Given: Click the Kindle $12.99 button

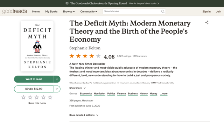Looking at the screenshot, I should (x=34, y=89).
